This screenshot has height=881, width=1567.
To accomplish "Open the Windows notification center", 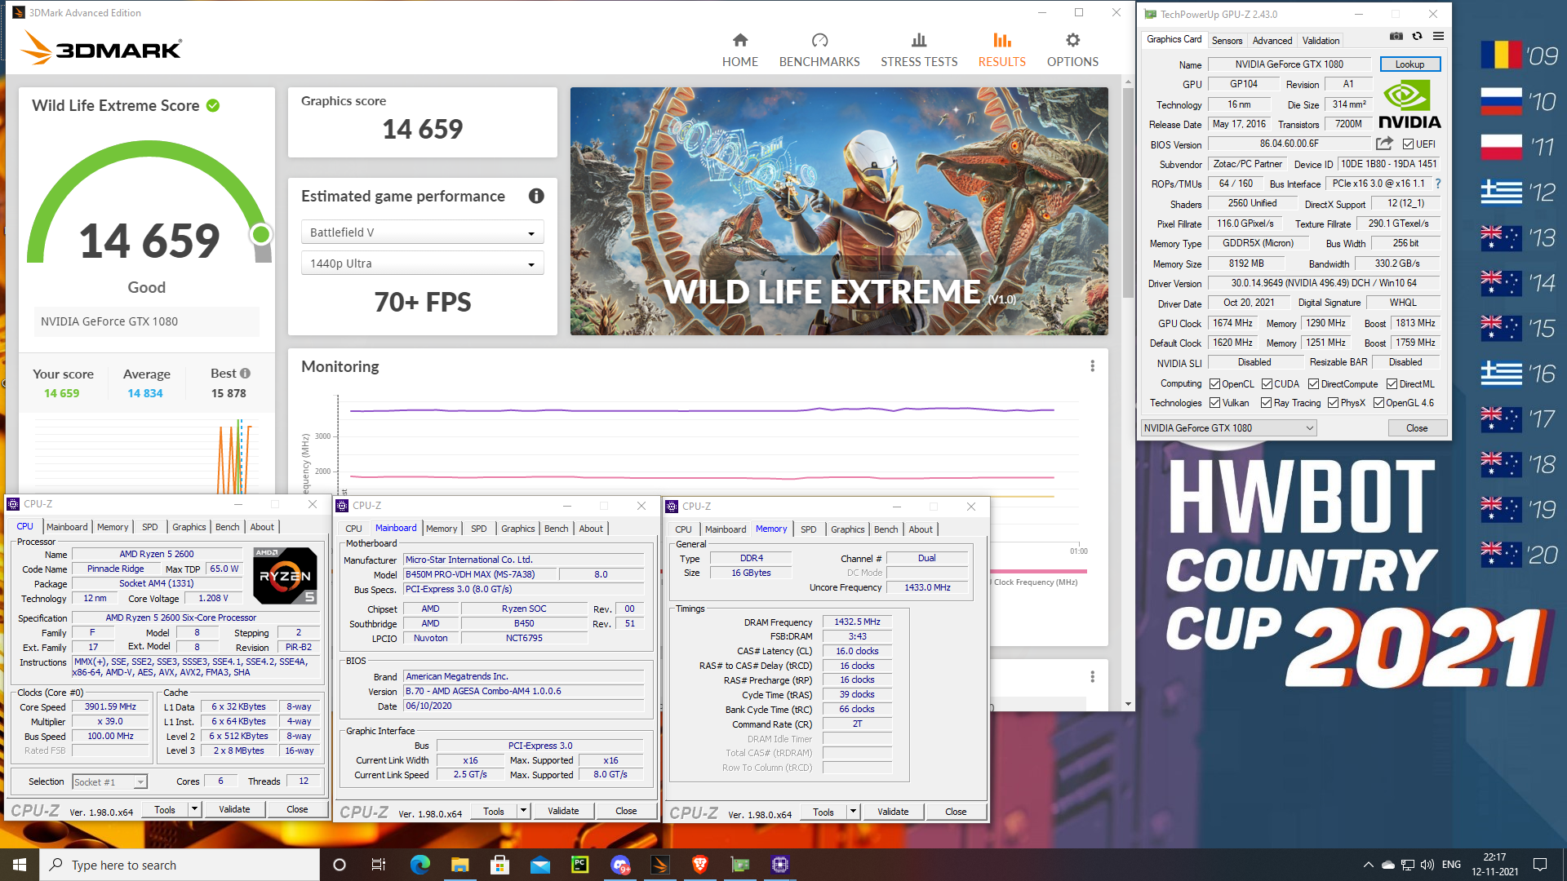I will [1539, 865].
